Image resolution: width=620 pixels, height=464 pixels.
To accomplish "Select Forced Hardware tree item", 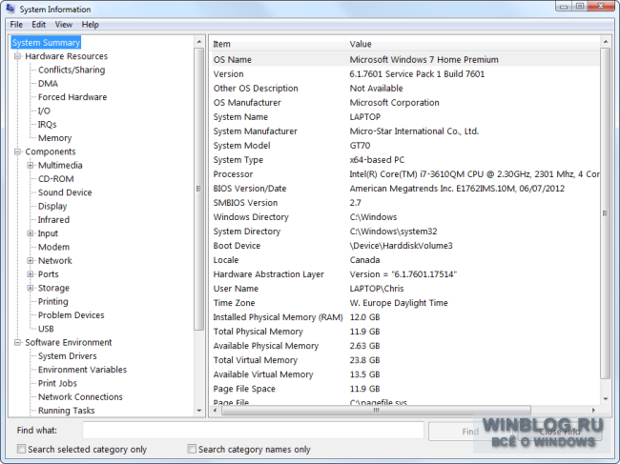I will click(x=72, y=97).
